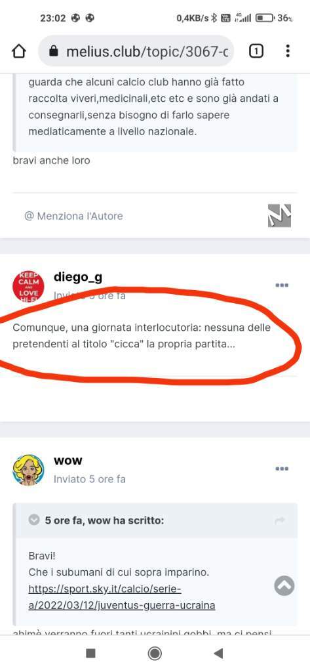View wow's blonde pop-art avatar
The image size is (310, 672).
click(x=28, y=470)
